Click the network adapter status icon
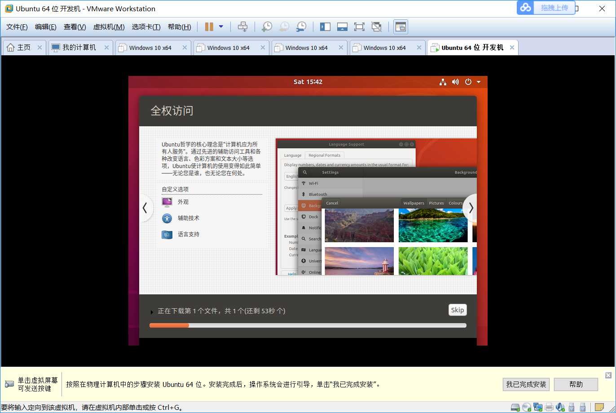The image size is (616, 413). coord(538,408)
